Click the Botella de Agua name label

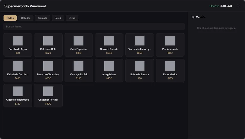(x=18, y=49)
